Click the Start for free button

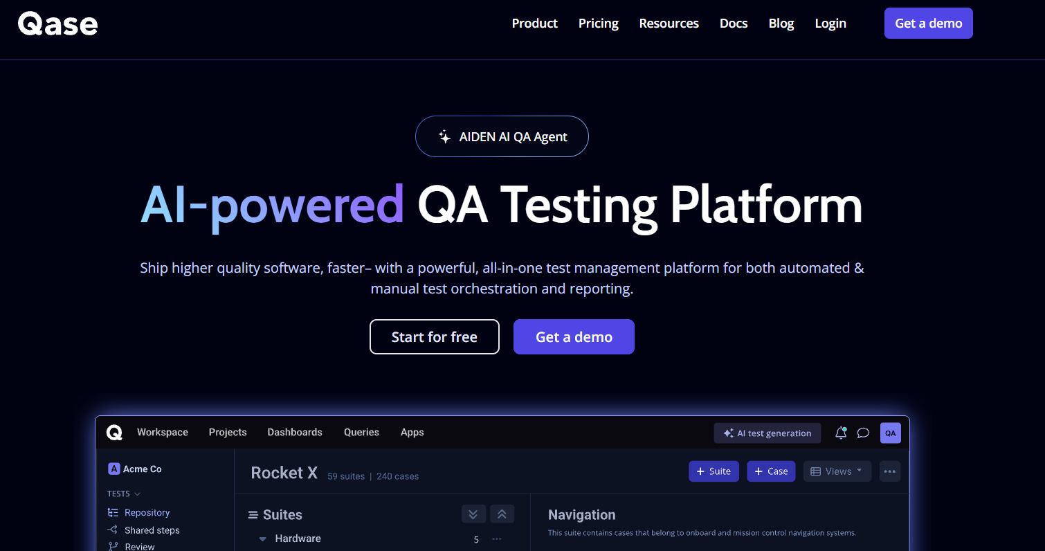pyautogui.click(x=434, y=336)
